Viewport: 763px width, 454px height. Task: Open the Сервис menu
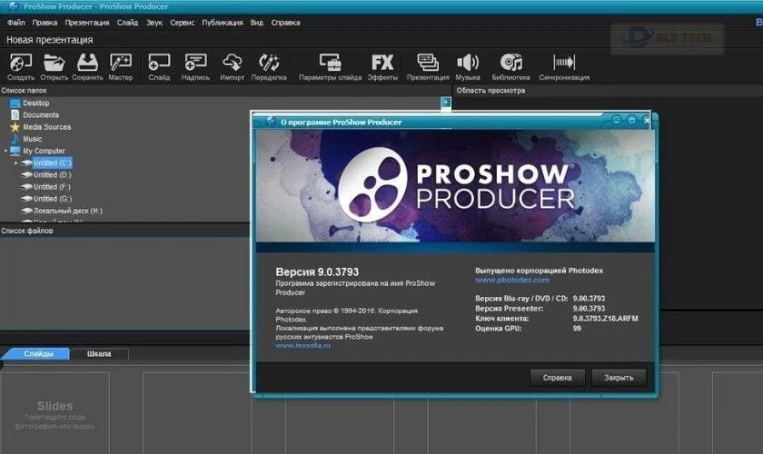[x=182, y=23]
